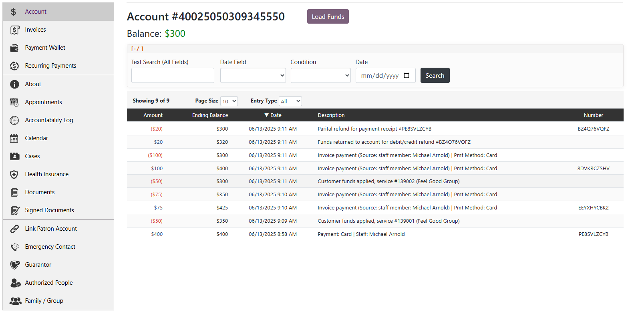This screenshot has width=630, height=316.
Task: Open the Date Field dropdown
Action: (x=253, y=75)
